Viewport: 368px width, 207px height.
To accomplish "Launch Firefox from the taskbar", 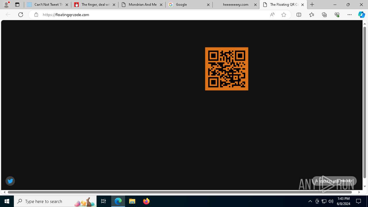I will point(146,201).
